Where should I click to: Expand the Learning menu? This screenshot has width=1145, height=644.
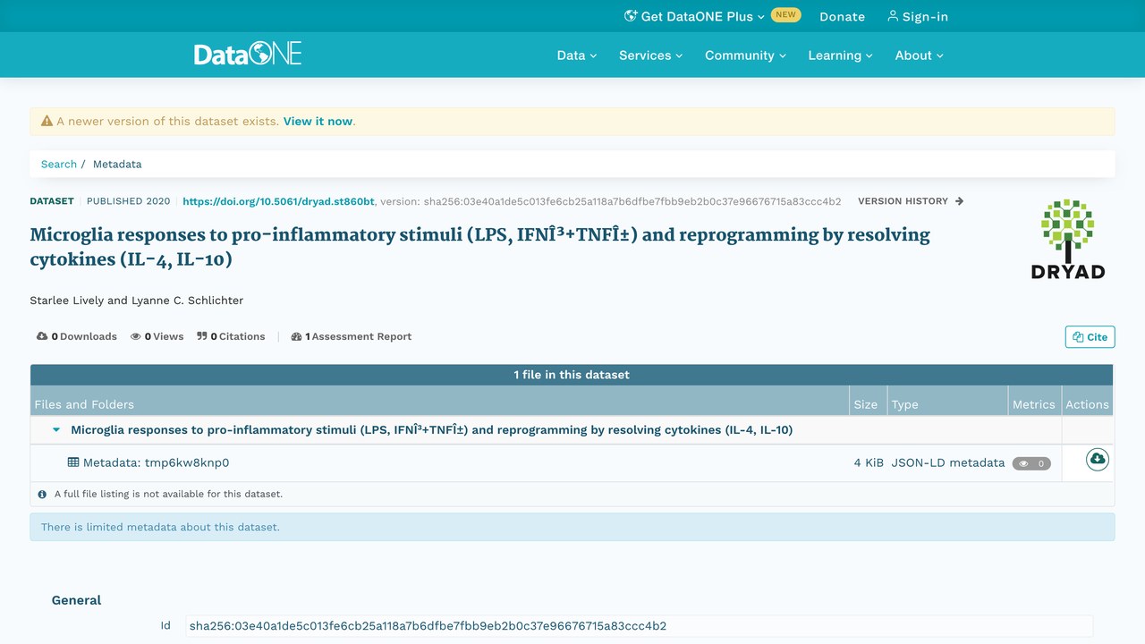coord(841,55)
